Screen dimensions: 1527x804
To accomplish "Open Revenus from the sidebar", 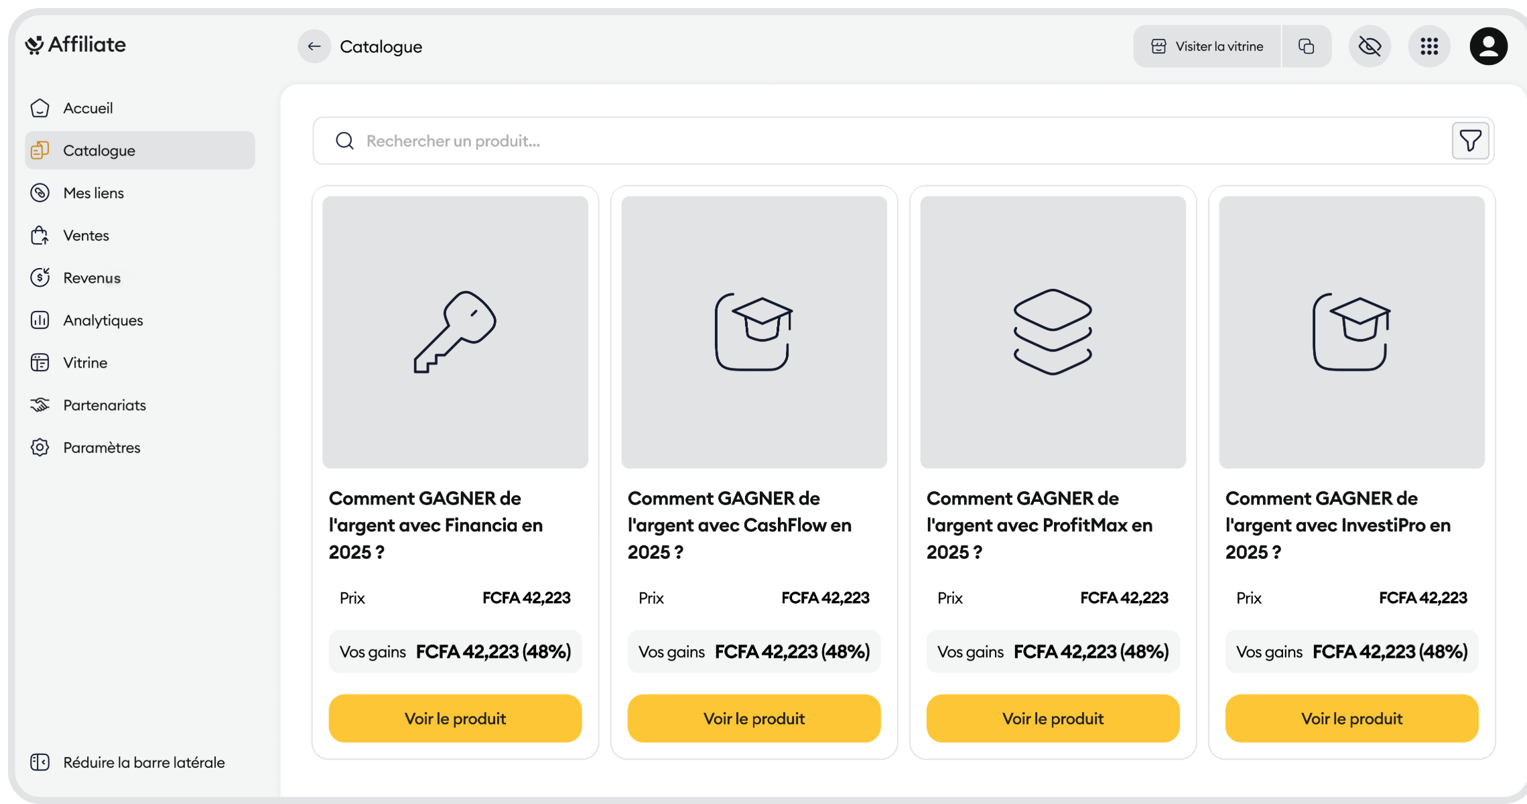I will coord(92,278).
